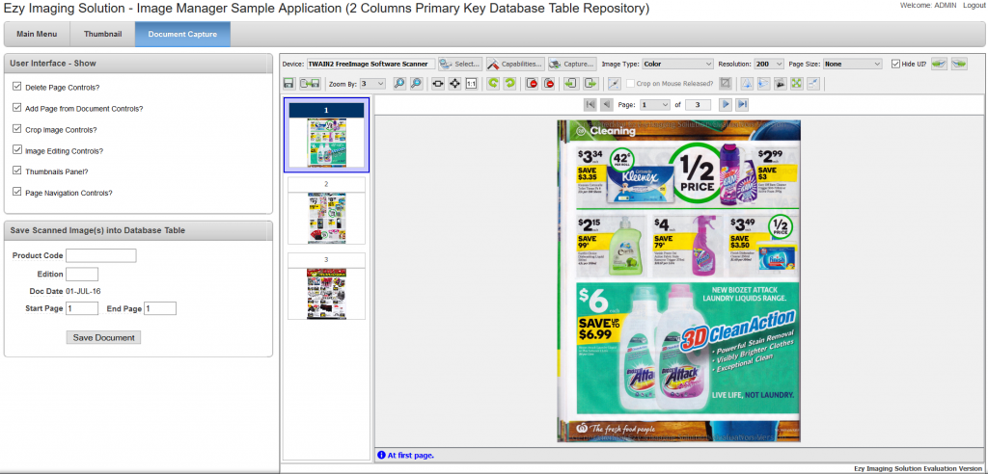Select page 2 thumbnail
The height and width of the screenshot is (474, 988).
[326, 211]
